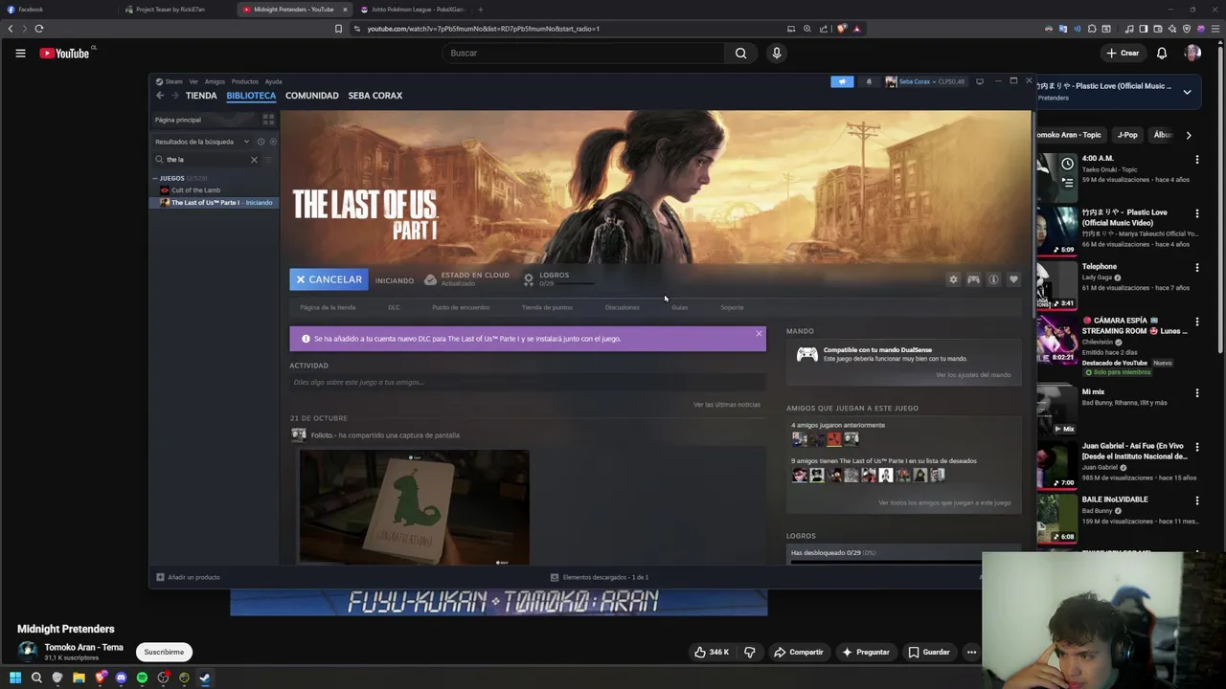Show game information icon near banner
Screen dimensions: 1226x689
[x=993, y=279]
